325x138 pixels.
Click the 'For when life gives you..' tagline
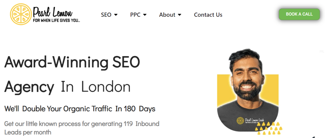pyautogui.click(x=56, y=20)
